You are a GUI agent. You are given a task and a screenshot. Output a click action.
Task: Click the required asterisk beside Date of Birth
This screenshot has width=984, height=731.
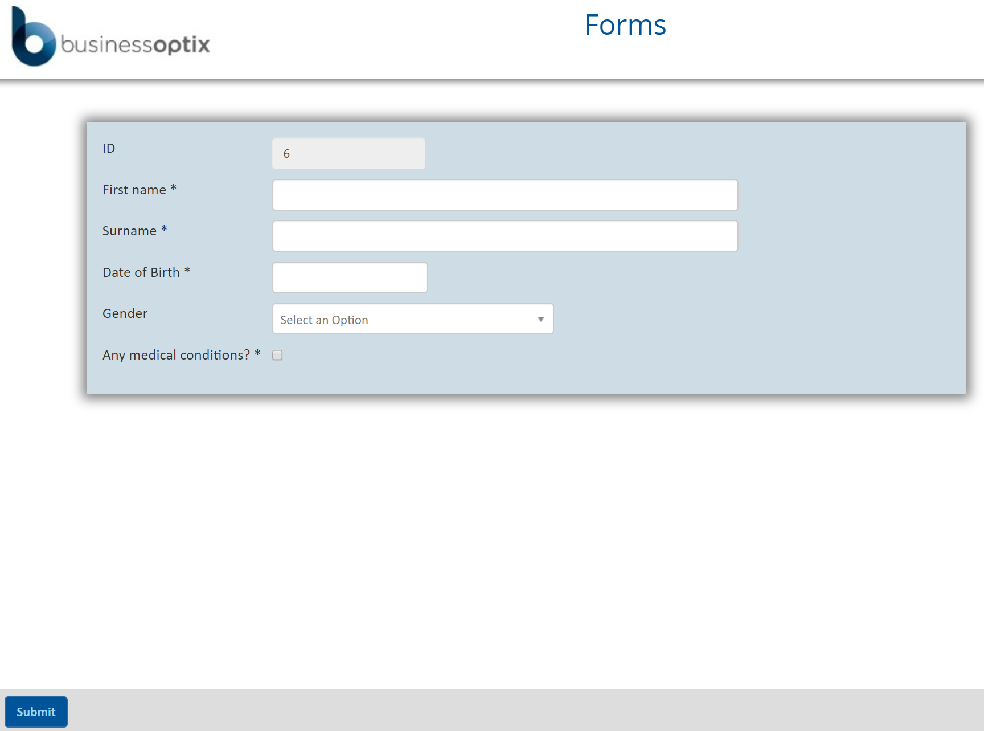point(187,271)
